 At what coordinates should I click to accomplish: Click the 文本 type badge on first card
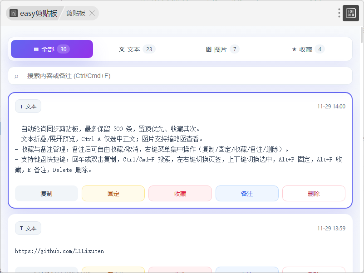[x=28, y=107]
